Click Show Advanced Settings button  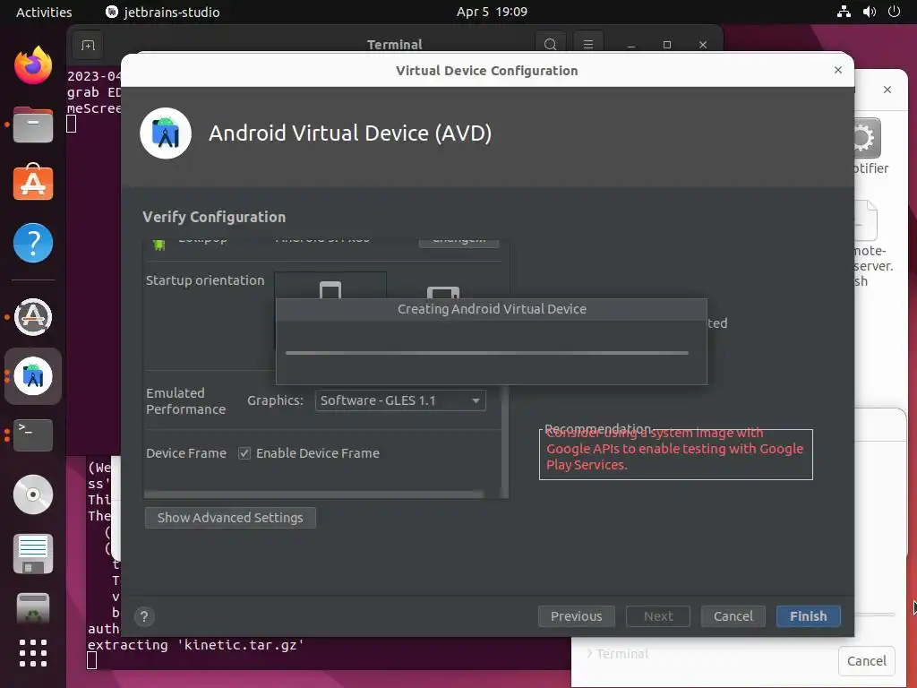[230, 518]
